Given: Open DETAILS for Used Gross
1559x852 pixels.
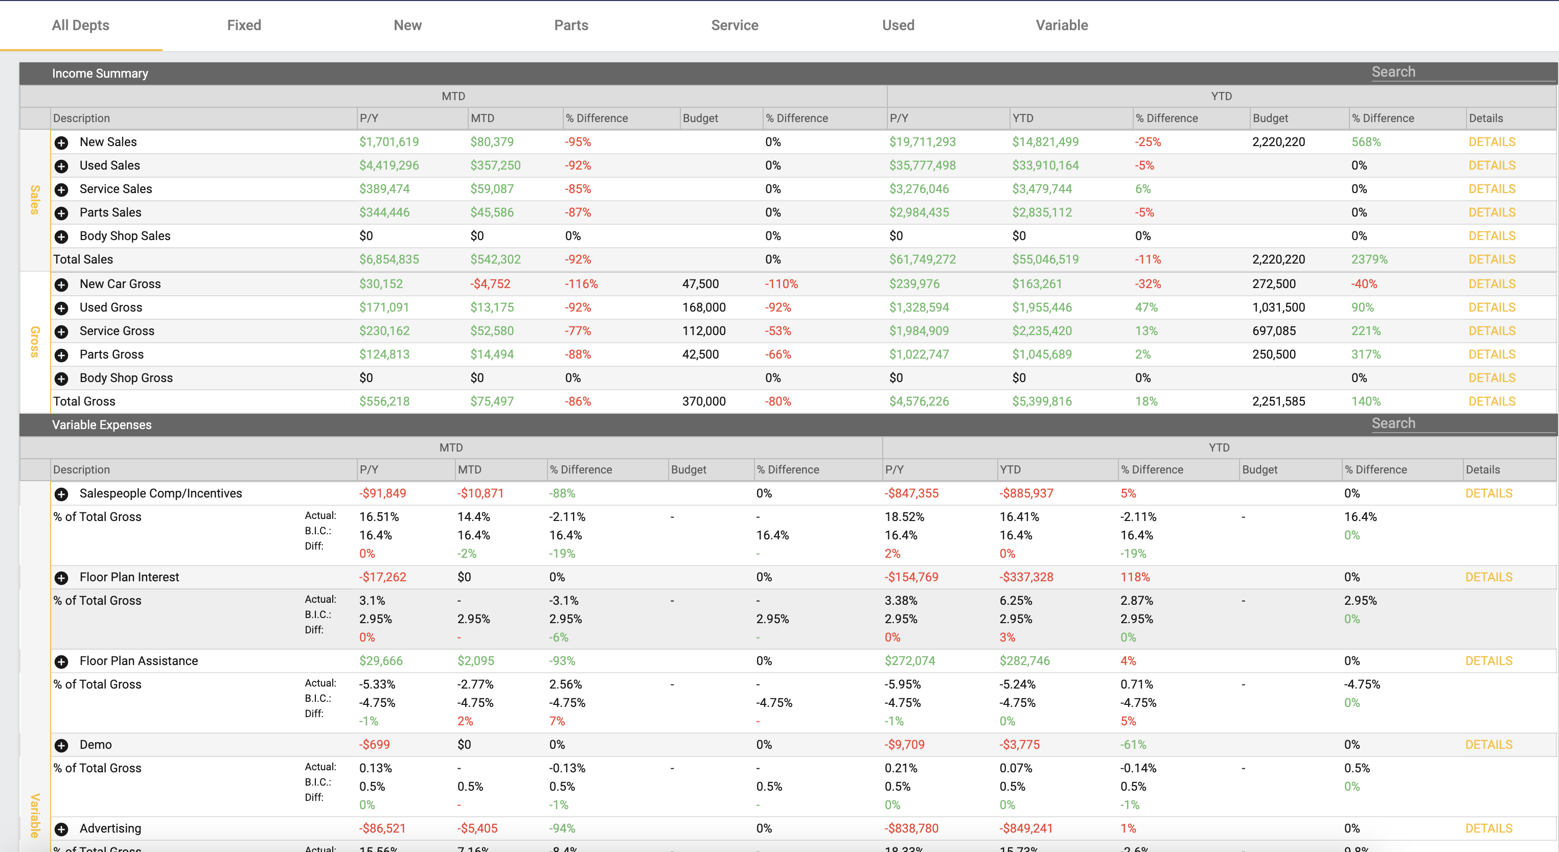Looking at the screenshot, I should click(1492, 308).
